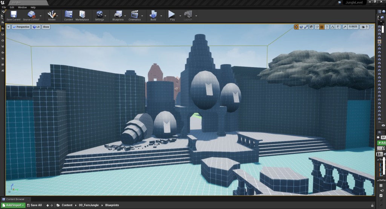Toggle rotation snapping (triangle icon)
The width and height of the screenshot is (386, 209).
[x=332, y=27]
